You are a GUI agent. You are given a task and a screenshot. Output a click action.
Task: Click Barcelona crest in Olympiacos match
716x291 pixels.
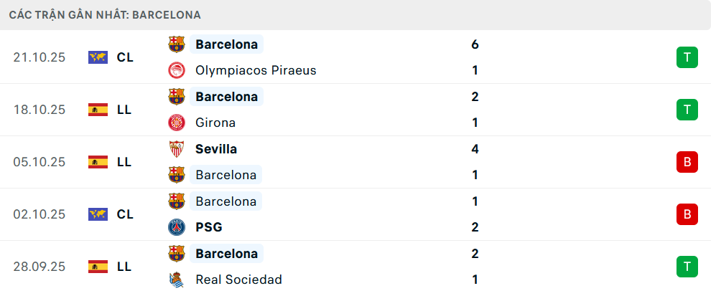[x=176, y=44]
